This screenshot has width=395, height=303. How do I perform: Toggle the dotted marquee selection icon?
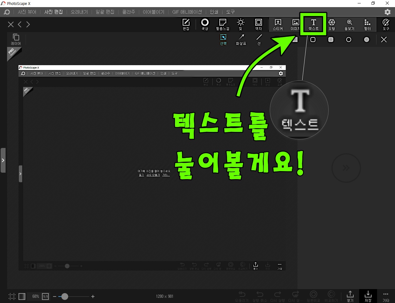click(12, 297)
